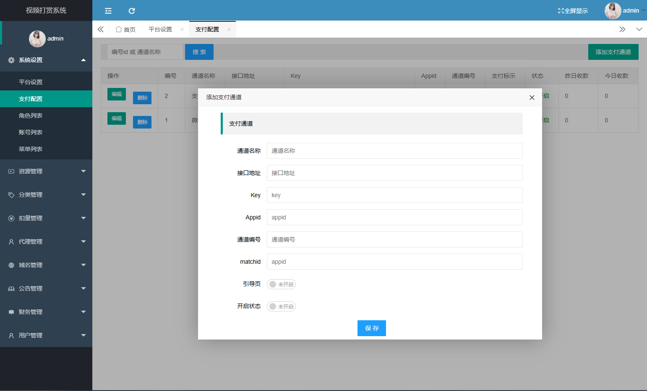Toggle the 开启状态 switch
The width and height of the screenshot is (647, 391).
tap(282, 306)
